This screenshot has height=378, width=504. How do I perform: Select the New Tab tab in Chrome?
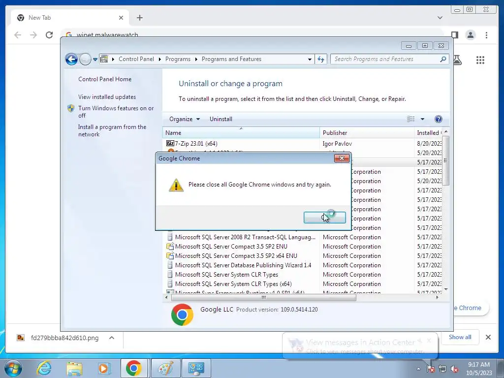tap(70, 18)
